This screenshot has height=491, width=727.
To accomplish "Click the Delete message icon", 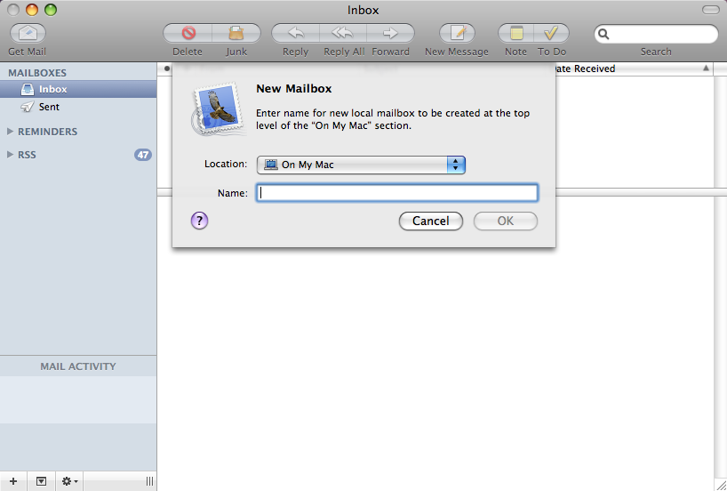I will [188, 34].
